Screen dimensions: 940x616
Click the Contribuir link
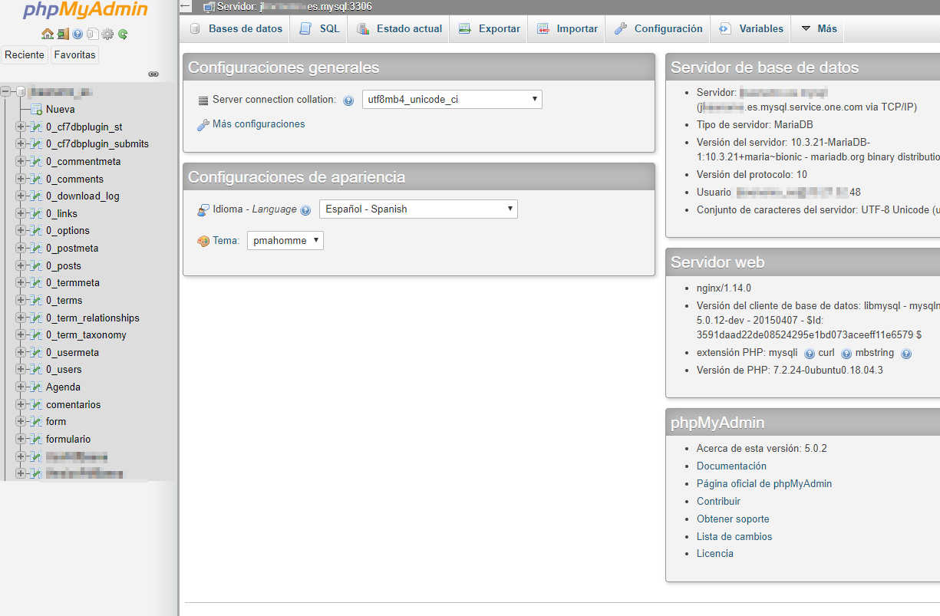tap(718, 502)
